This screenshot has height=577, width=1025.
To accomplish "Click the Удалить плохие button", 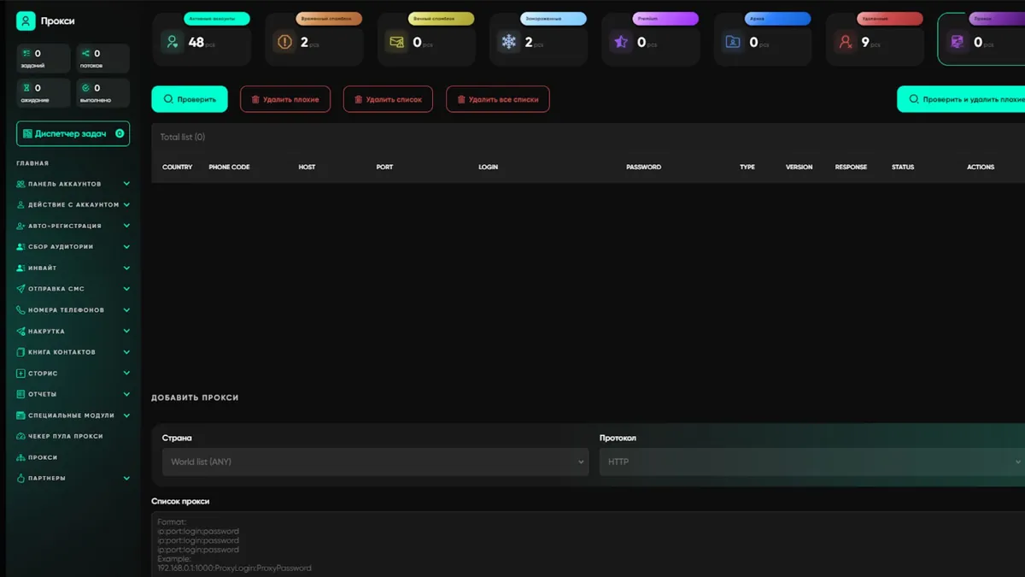I will 285,99.
